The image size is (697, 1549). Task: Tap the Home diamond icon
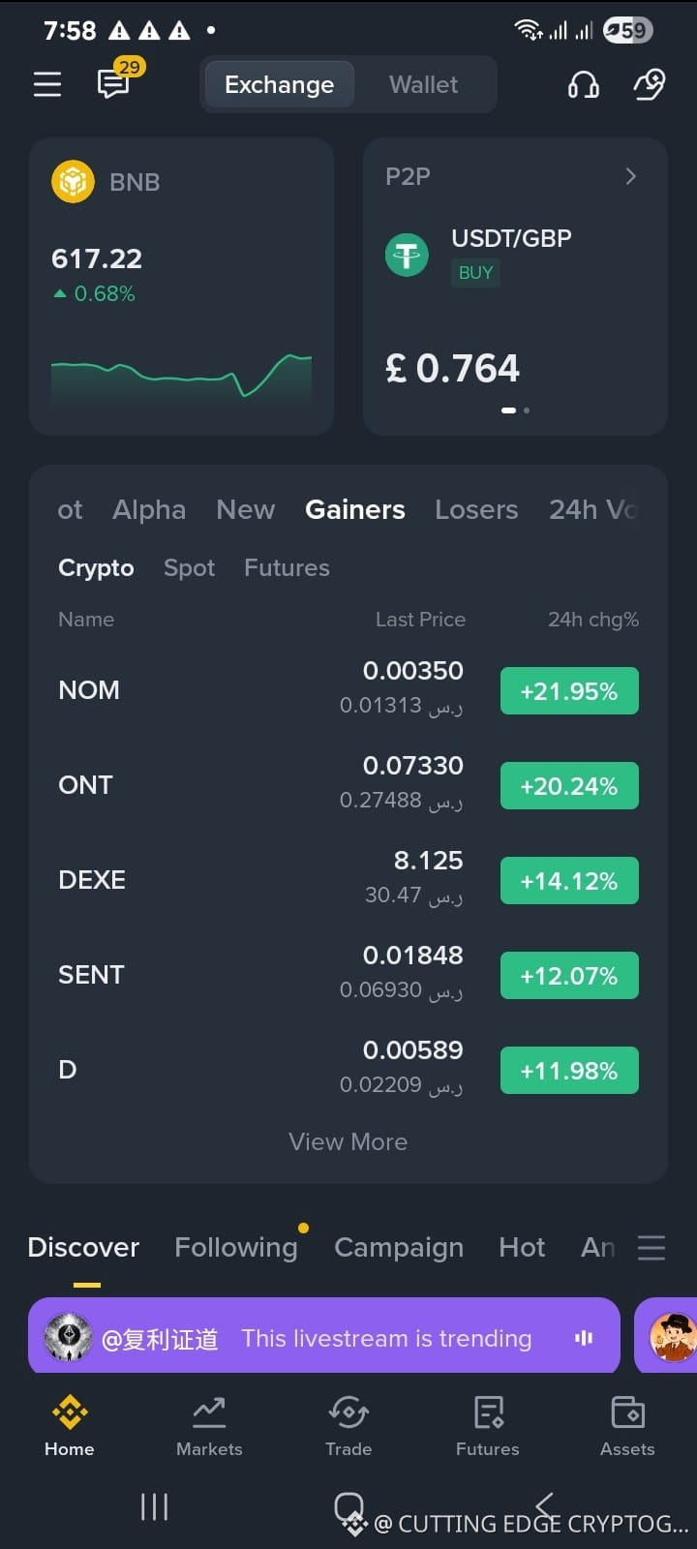[70, 1412]
